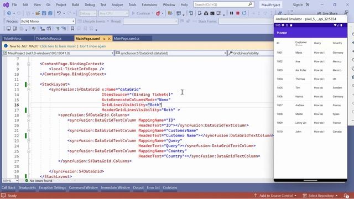The height and width of the screenshot is (199, 354).
Task: Collapse SfDataGrid.Columns block on line 18
Action: [29, 115]
